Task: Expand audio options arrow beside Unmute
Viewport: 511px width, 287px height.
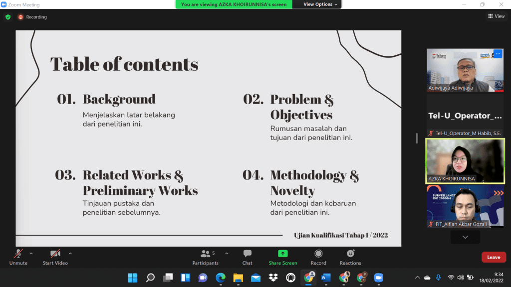Action: click(31, 253)
